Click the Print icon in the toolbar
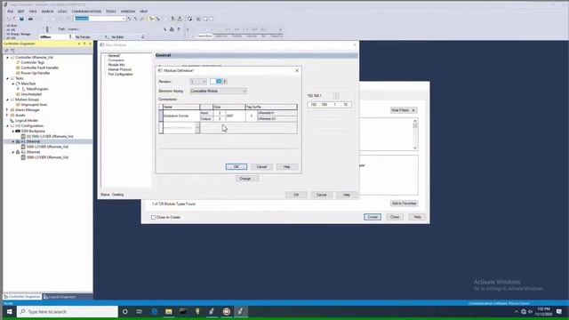This screenshot has height=320, width=569. point(30,19)
